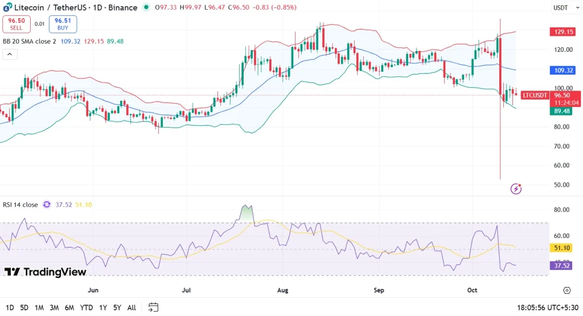Select the All time range
The image size is (583, 316).
click(132, 307)
